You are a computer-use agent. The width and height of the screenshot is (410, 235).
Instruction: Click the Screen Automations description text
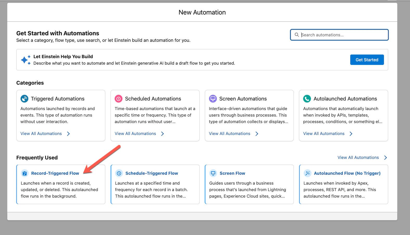249,115
